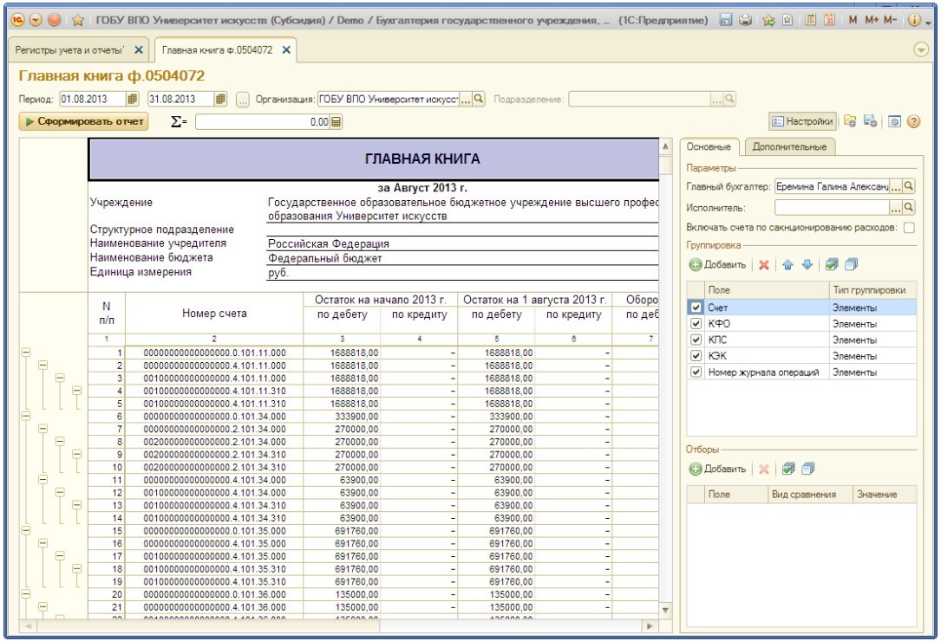This screenshot has width=941, height=641.
Task: Enable Включать счета по санкционированию расходов checkbox
Action: click(909, 228)
